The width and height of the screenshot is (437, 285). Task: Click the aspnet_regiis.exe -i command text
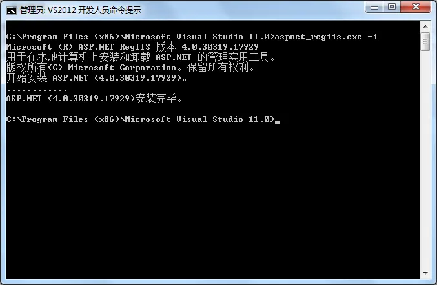click(327, 37)
